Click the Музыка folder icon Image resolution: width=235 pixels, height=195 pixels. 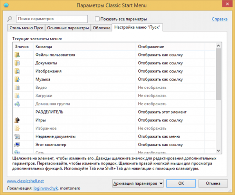tap(17, 79)
